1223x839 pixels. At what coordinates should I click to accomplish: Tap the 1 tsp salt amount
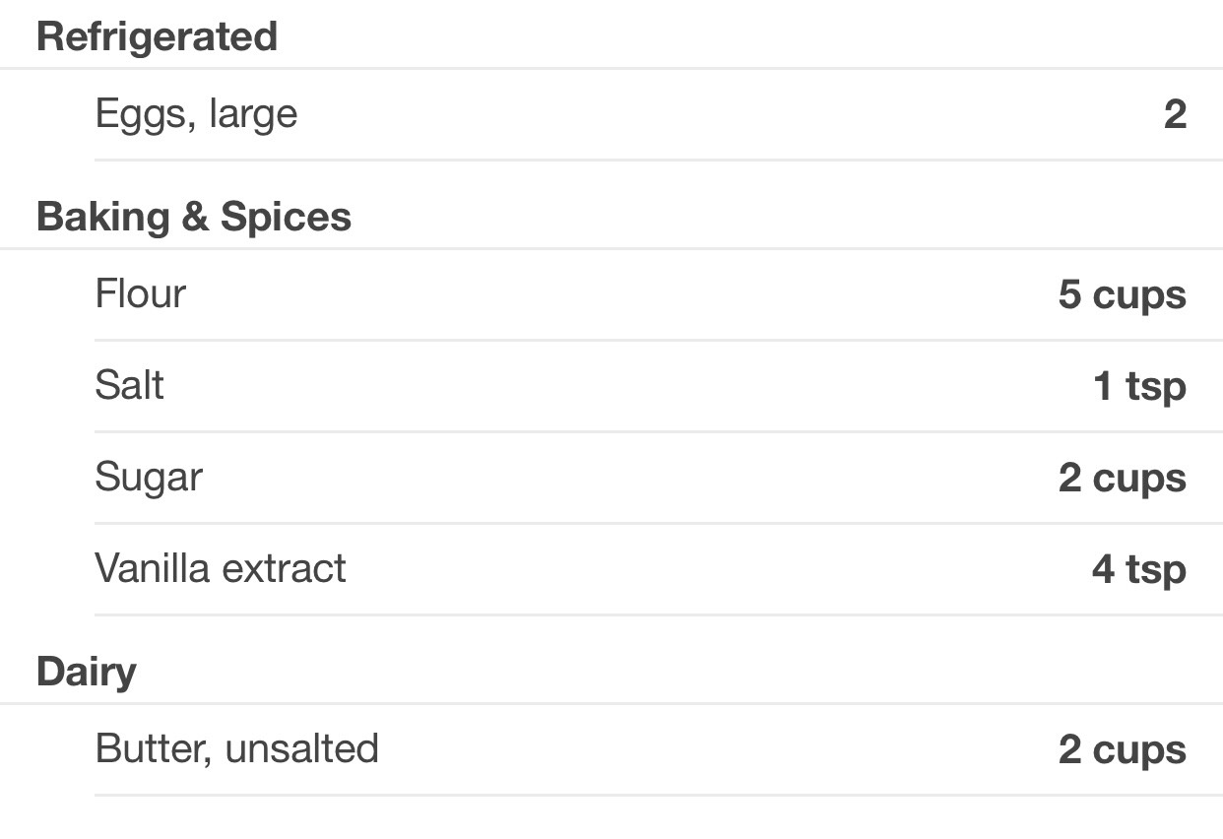click(1139, 386)
